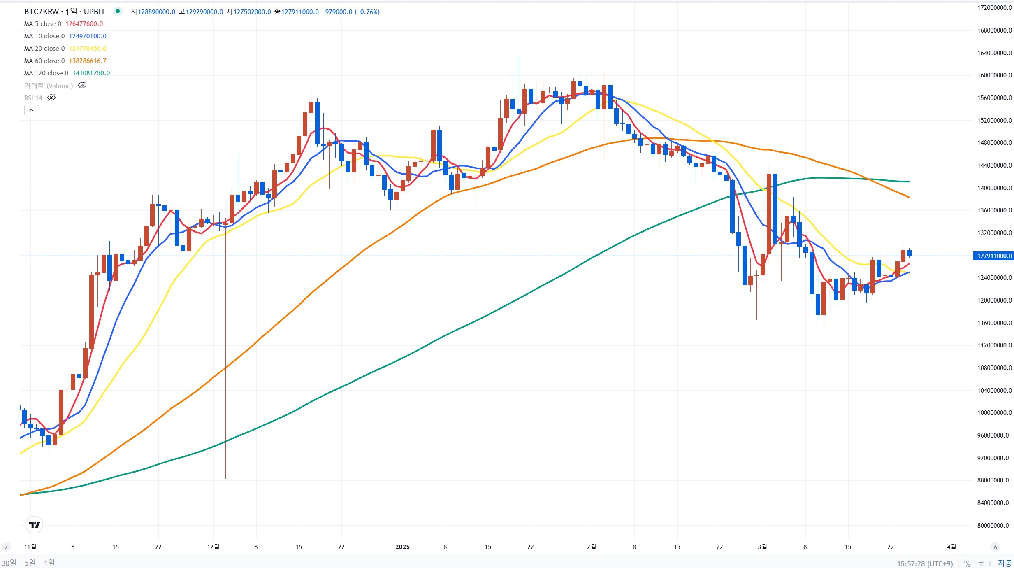The image size is (1014, 568).
Task: Select the 30일 date range
Action: 9,563
